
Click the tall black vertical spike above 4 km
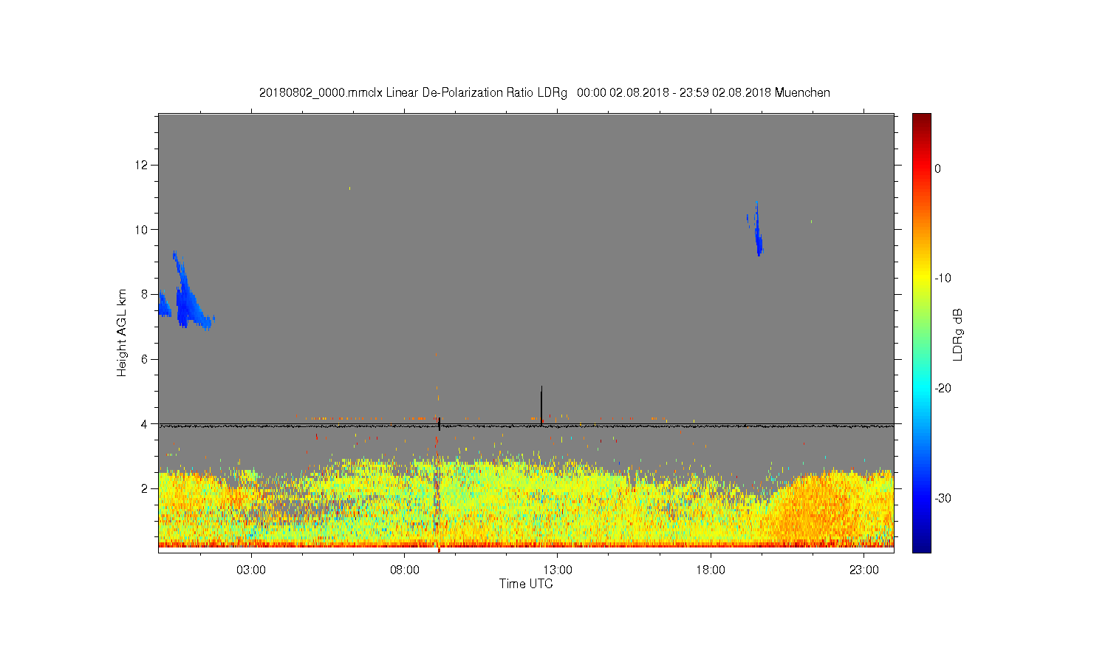[541, 405]
